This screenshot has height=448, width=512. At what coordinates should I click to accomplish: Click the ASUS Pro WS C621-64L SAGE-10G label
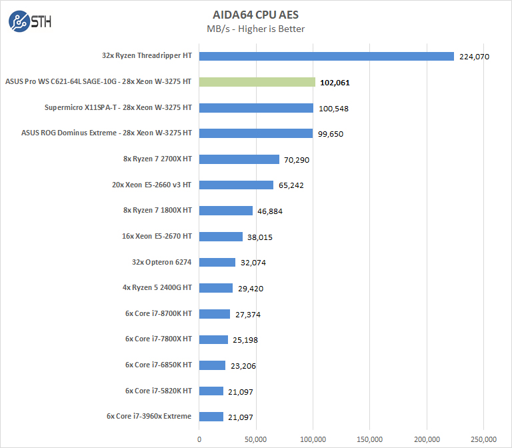98,81
